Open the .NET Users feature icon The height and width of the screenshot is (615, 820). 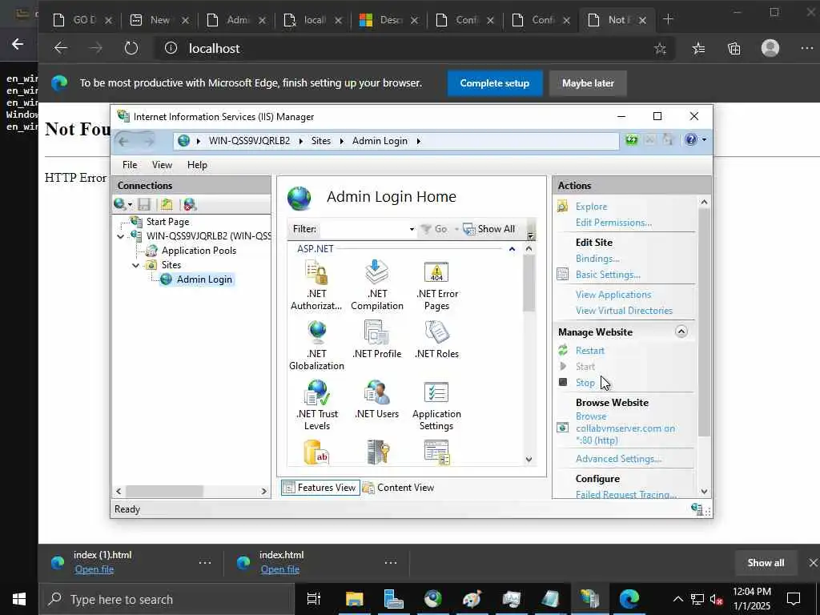[377, 400]
